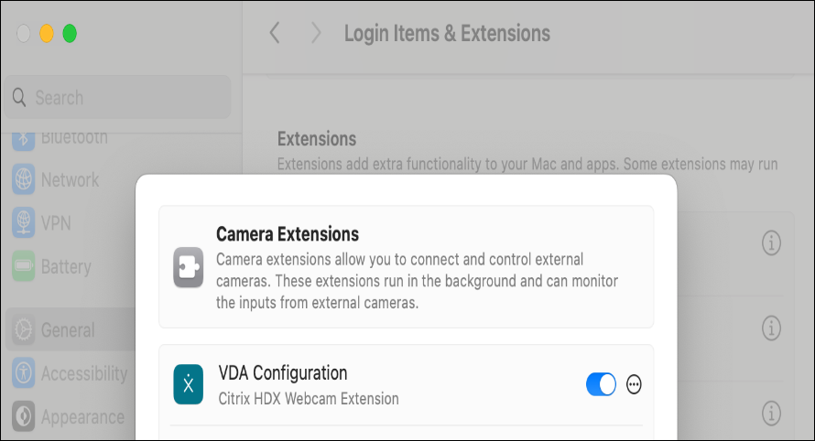Screen dimensions: 815x441
Task: Zoom the window with the green button
Action: [x=70, y=34]
